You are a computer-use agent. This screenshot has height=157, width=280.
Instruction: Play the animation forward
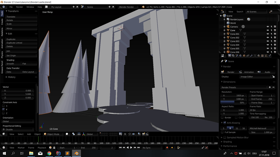[x=131, y=148]
